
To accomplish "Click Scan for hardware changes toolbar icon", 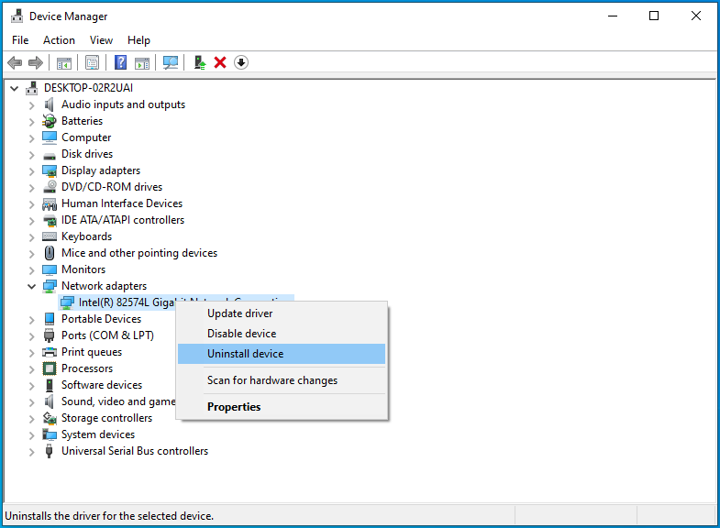I will click(171, 63).
